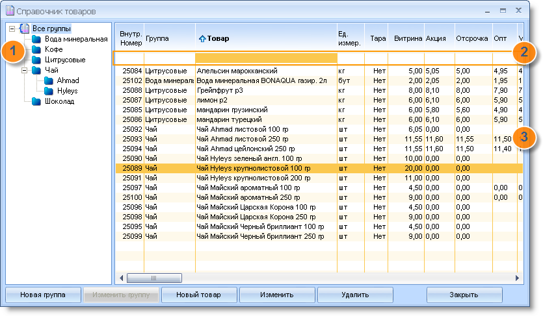Select Вода минеральная BONAQUA газир. 2л
This screenshot has height=316, width=543.
point(319,80)
